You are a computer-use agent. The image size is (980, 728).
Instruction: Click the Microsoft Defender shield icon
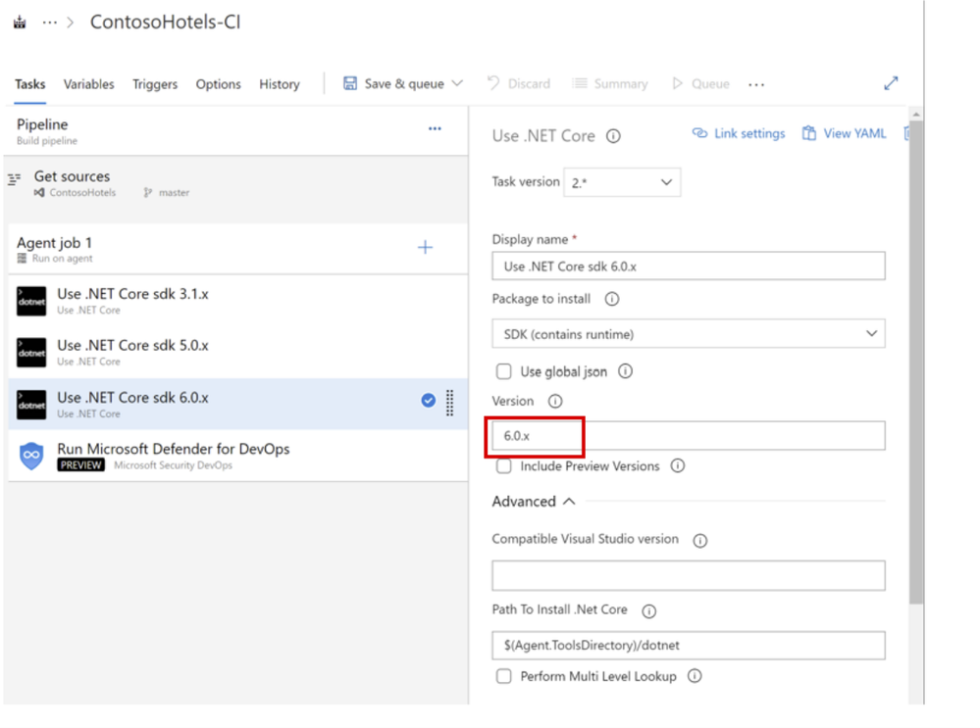tap(31, 456)
